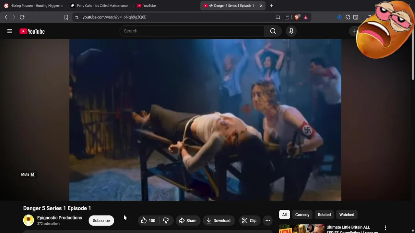The width and height of the screenshot is (415, 233).
Task: Open the extensions puzzle icon
Action: point(348,17)
